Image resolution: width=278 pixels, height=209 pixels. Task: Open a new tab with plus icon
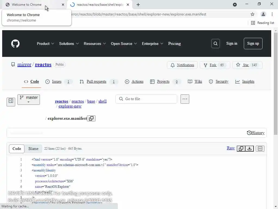tap(138, 5)
